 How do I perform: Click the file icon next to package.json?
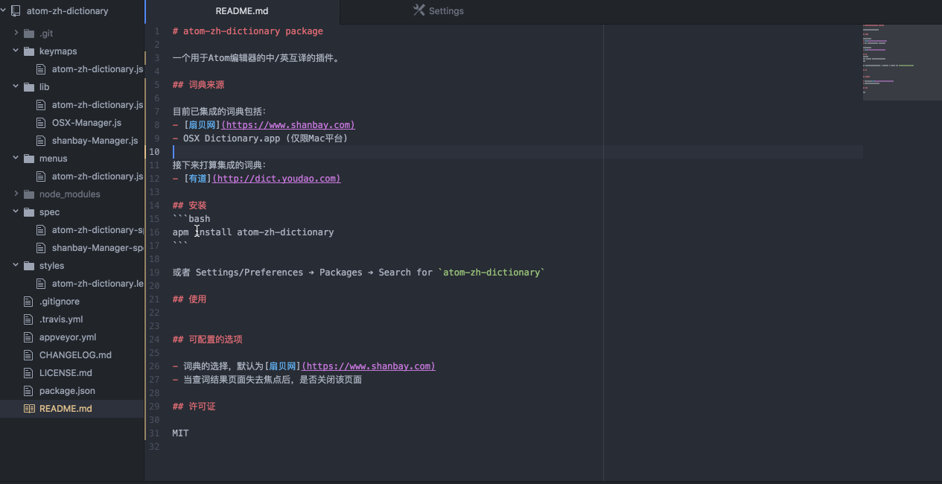point(29,391)
